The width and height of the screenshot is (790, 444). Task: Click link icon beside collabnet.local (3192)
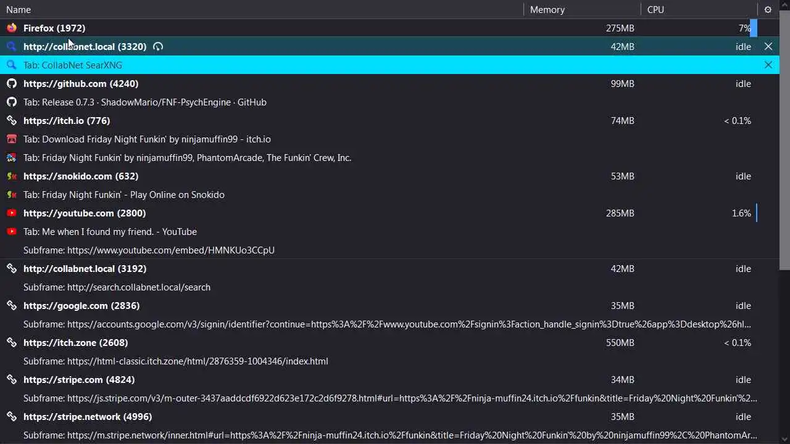(x=11, y=268)
